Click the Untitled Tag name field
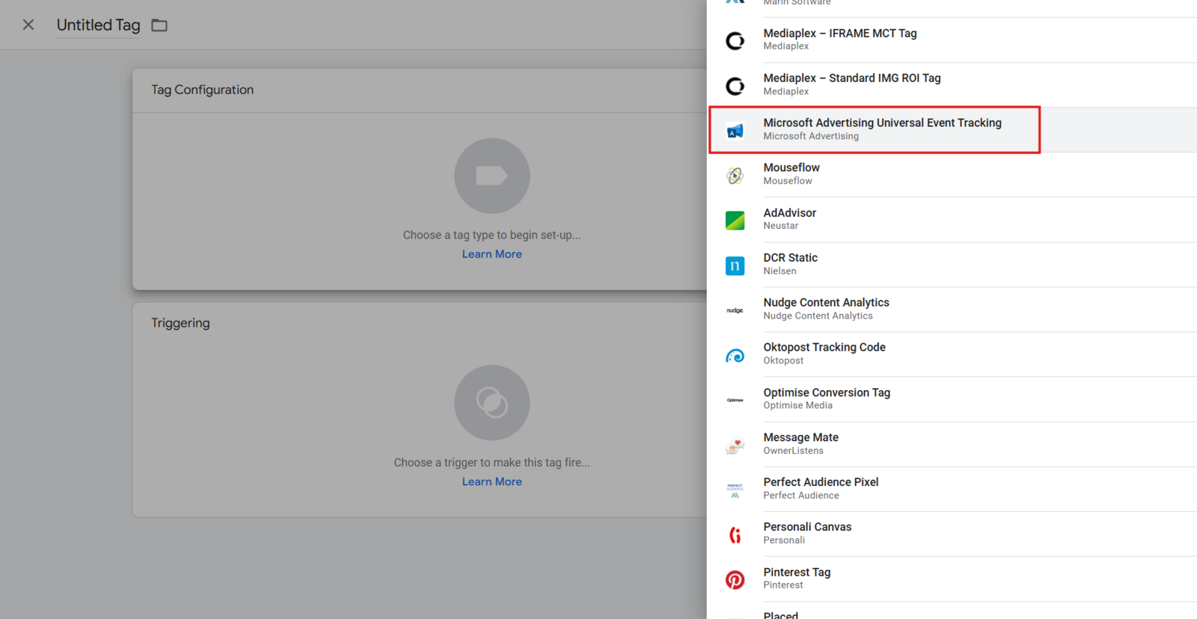 click(98, 25)
